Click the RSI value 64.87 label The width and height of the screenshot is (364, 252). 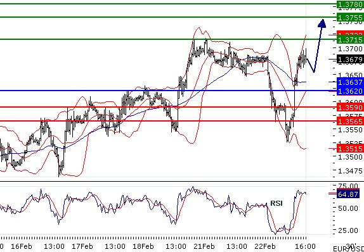pos(348,194)
